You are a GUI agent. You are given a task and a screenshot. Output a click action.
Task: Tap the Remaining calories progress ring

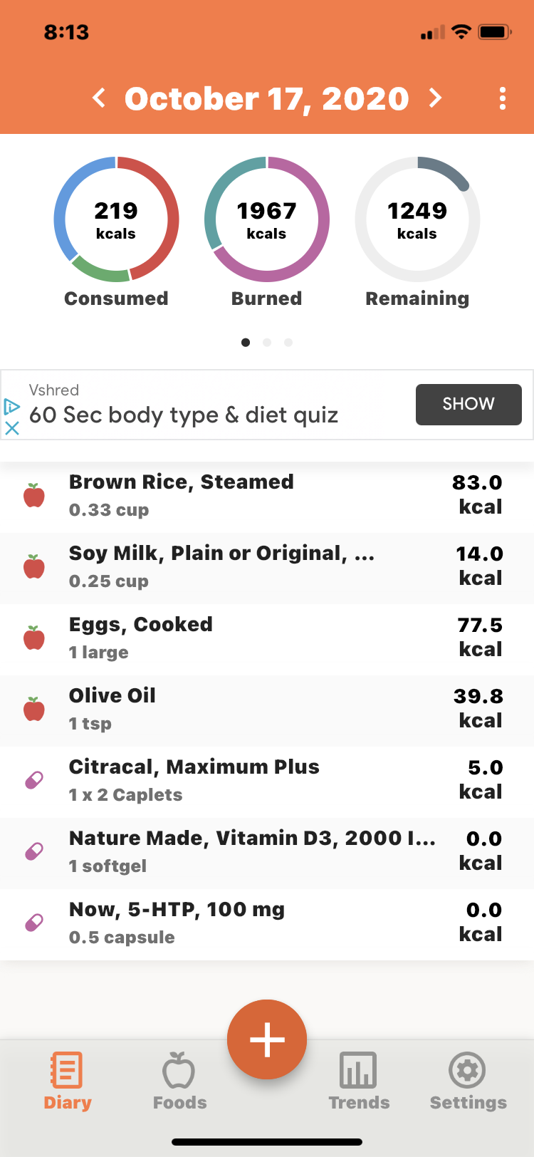point(417,219)
